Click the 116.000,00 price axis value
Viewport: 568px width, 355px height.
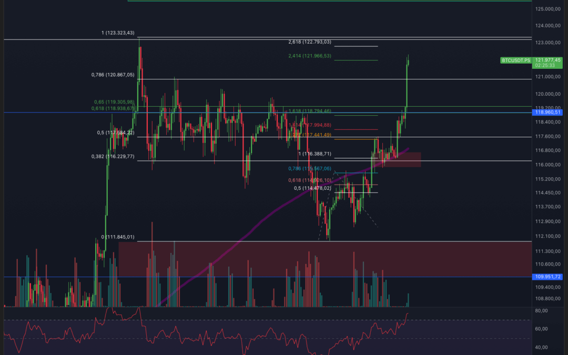547,165
